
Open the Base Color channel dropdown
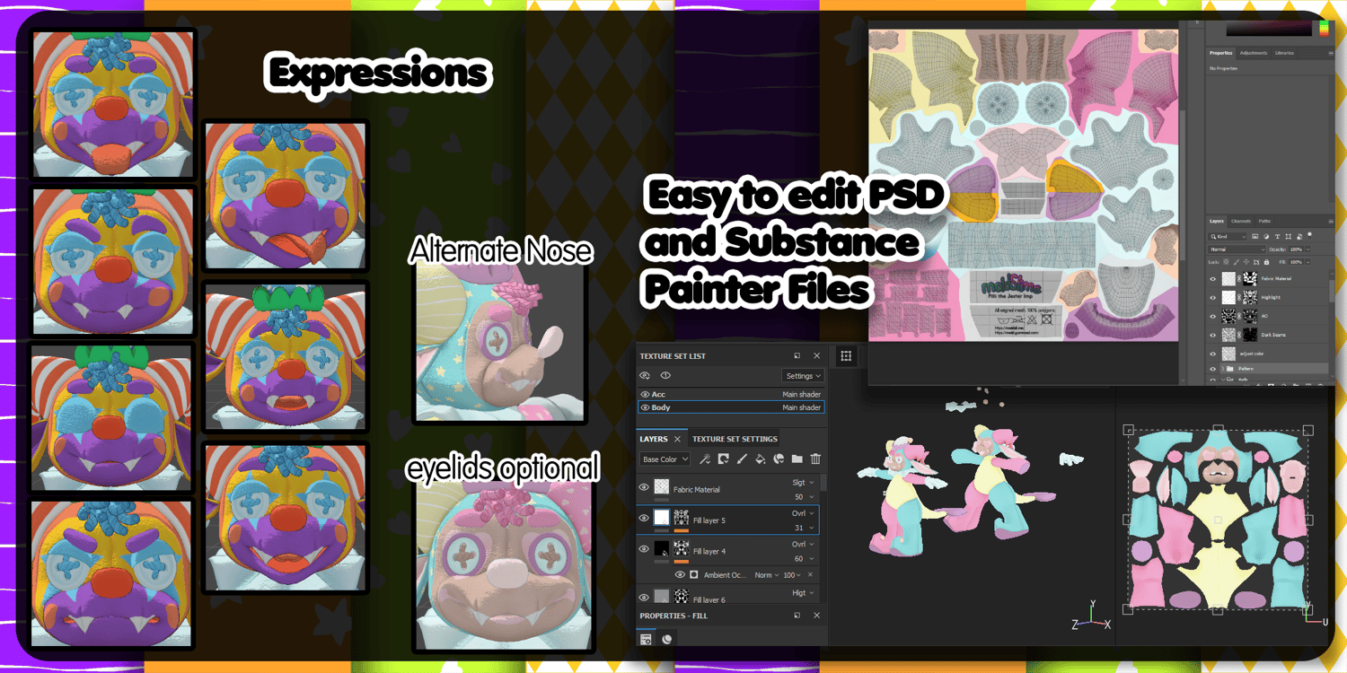(x=665, y=459)
